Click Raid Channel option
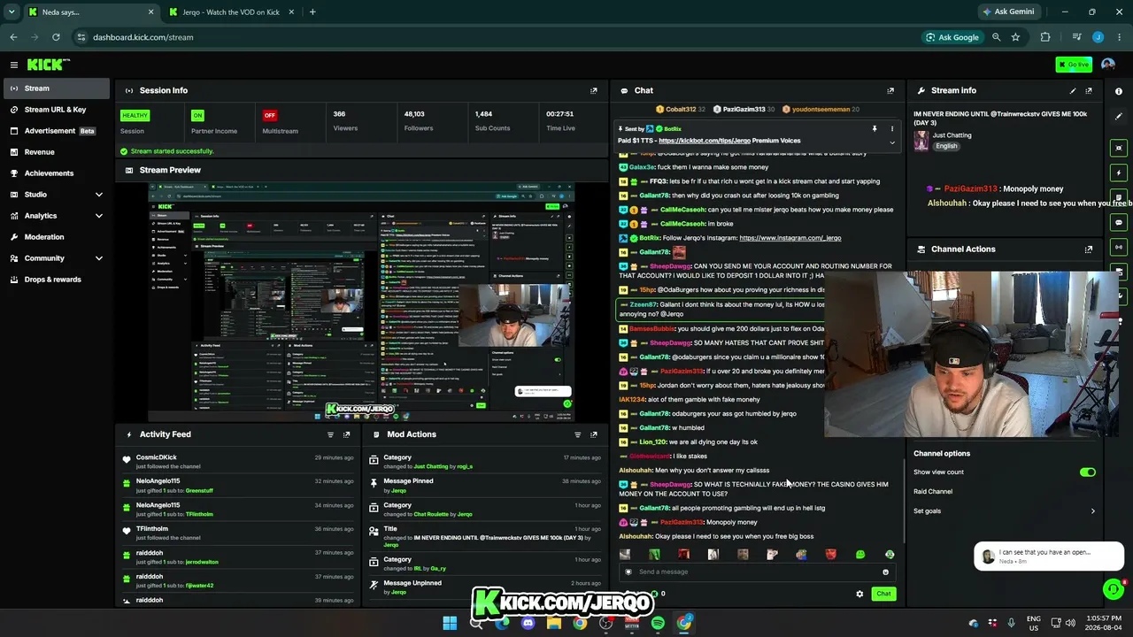 coord(933,492)
